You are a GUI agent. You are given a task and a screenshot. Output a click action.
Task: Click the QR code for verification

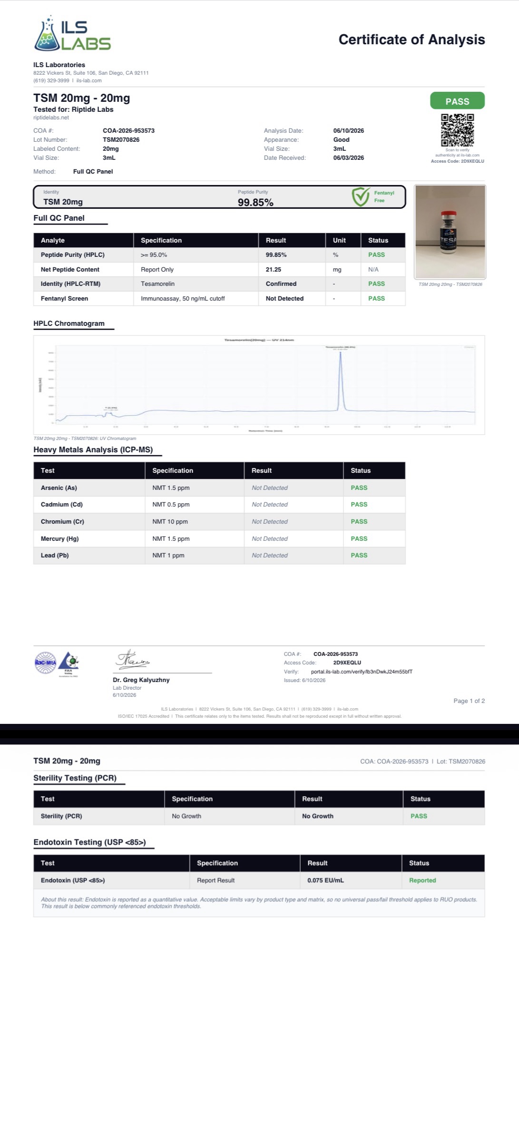tap(457, 130)
